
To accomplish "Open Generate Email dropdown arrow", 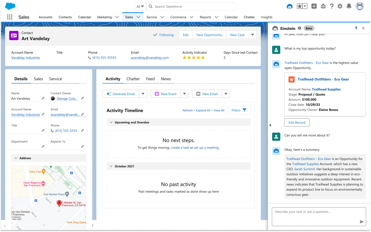I will (x=143, y=94).
